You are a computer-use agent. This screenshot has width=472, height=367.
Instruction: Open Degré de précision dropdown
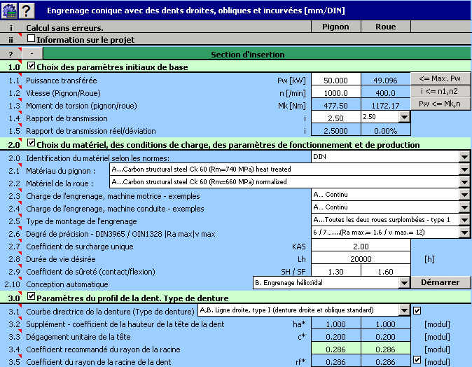click(464, 233)
